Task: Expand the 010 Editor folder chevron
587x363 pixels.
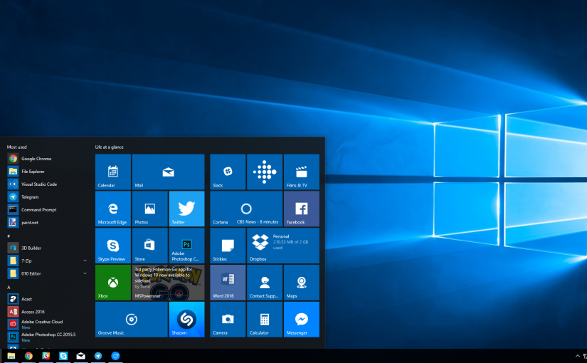Action: 85,273
